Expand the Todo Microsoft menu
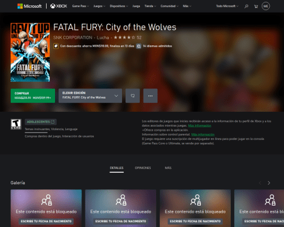This screenshot has width=284, height=227. pos(227,6)
